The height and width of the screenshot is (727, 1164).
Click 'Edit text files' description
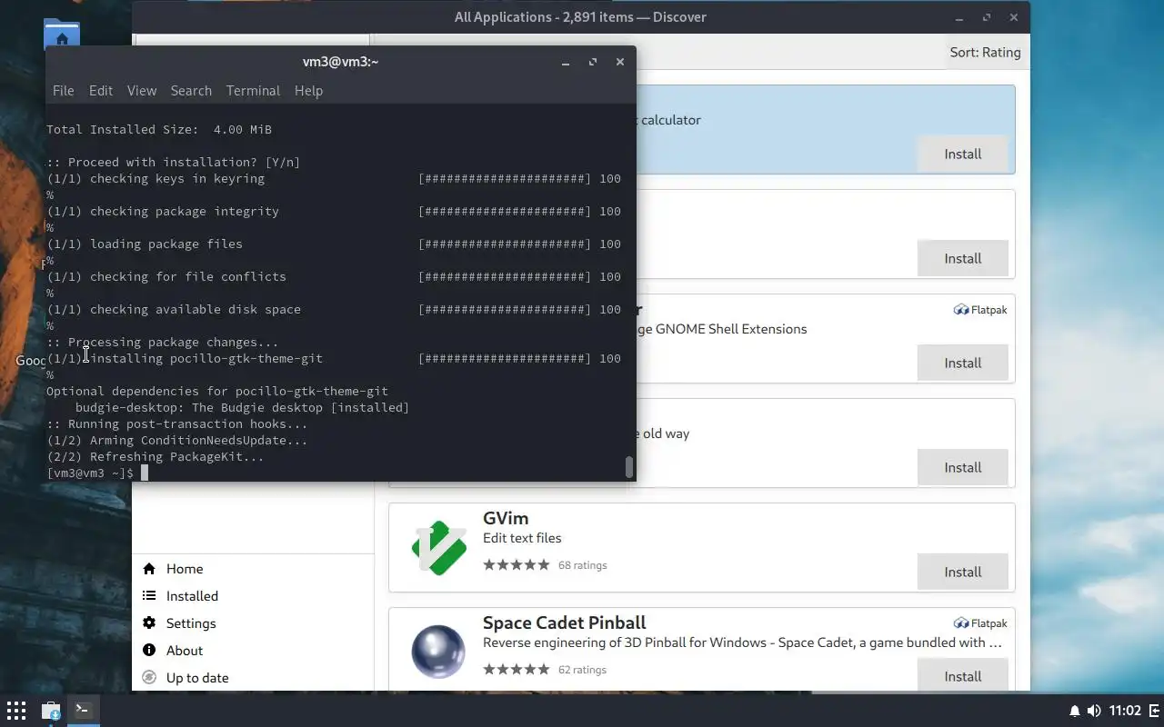[x=522, y=538]
